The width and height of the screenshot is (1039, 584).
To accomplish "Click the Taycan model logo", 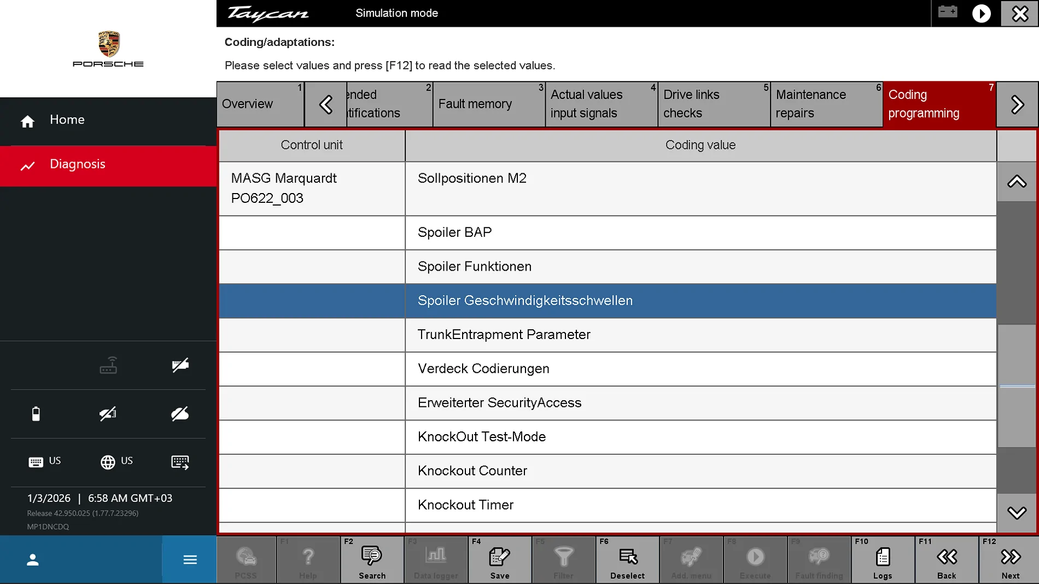I will coord(268,13).
